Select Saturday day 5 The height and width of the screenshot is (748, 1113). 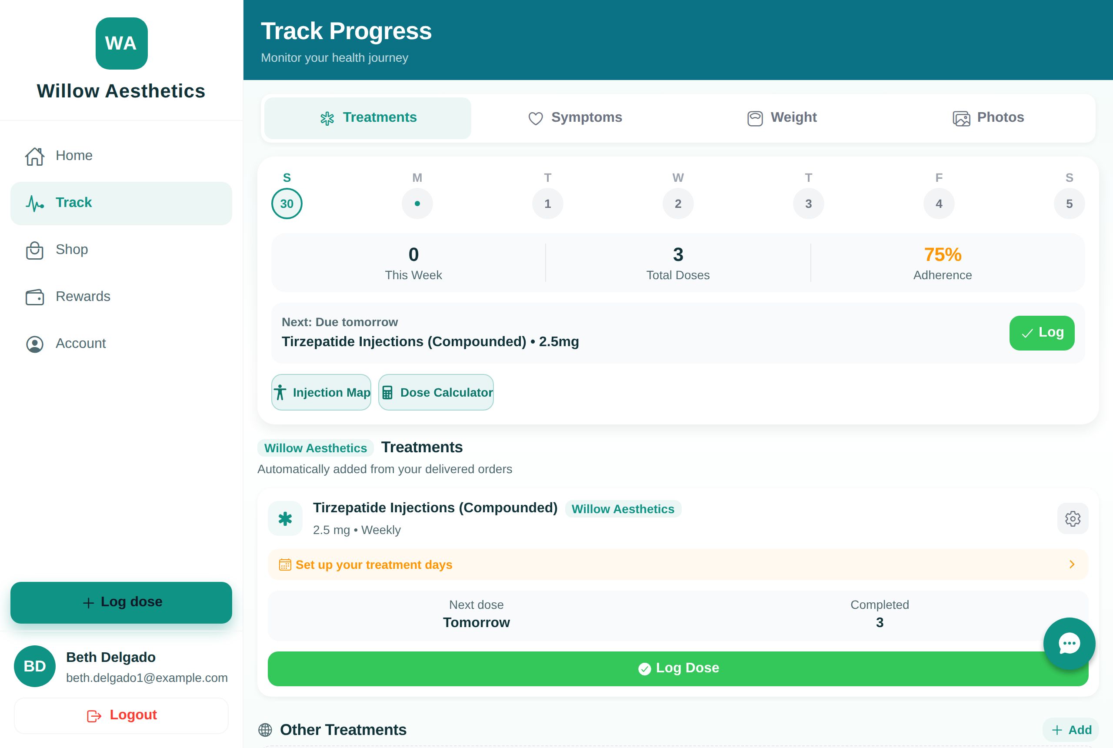tap(1069, 204)
